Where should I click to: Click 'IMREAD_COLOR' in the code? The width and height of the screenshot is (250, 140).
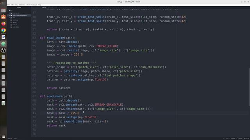pyautogui.click(x=107, y=46)
